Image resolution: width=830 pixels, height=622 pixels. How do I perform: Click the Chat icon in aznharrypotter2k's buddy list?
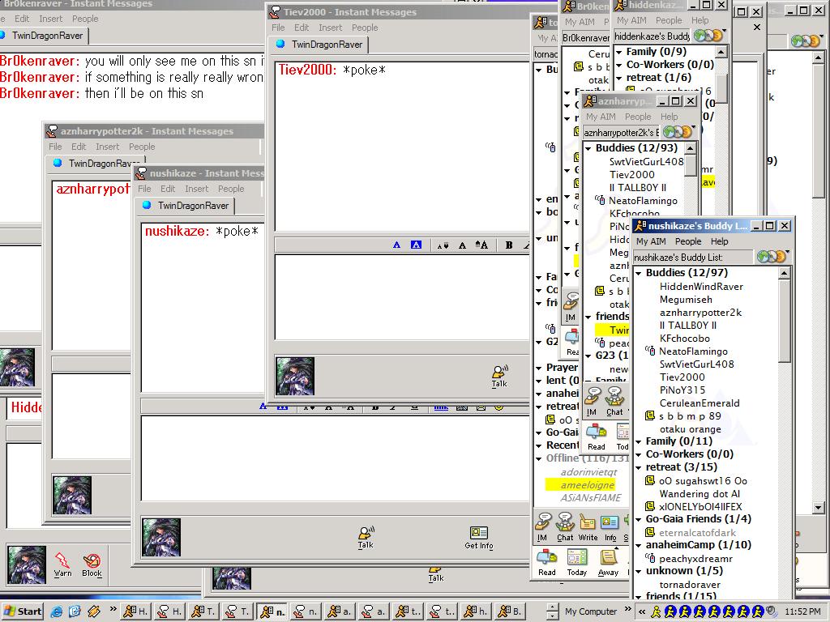coord(614,402)
